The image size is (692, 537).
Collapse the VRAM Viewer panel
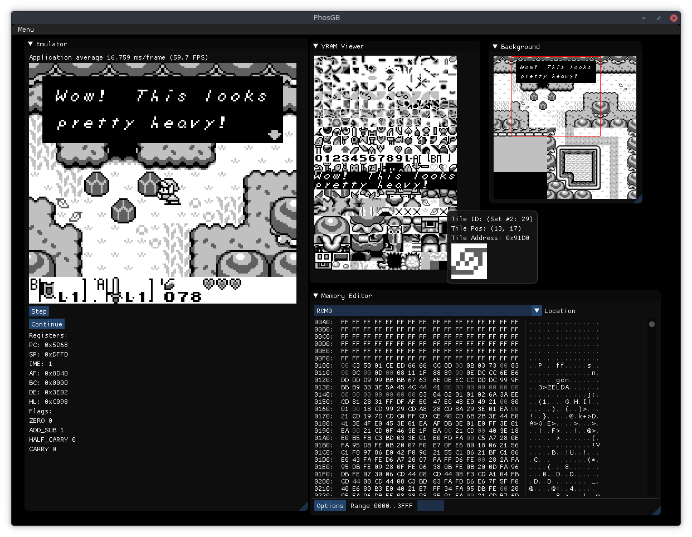(316, 46)
